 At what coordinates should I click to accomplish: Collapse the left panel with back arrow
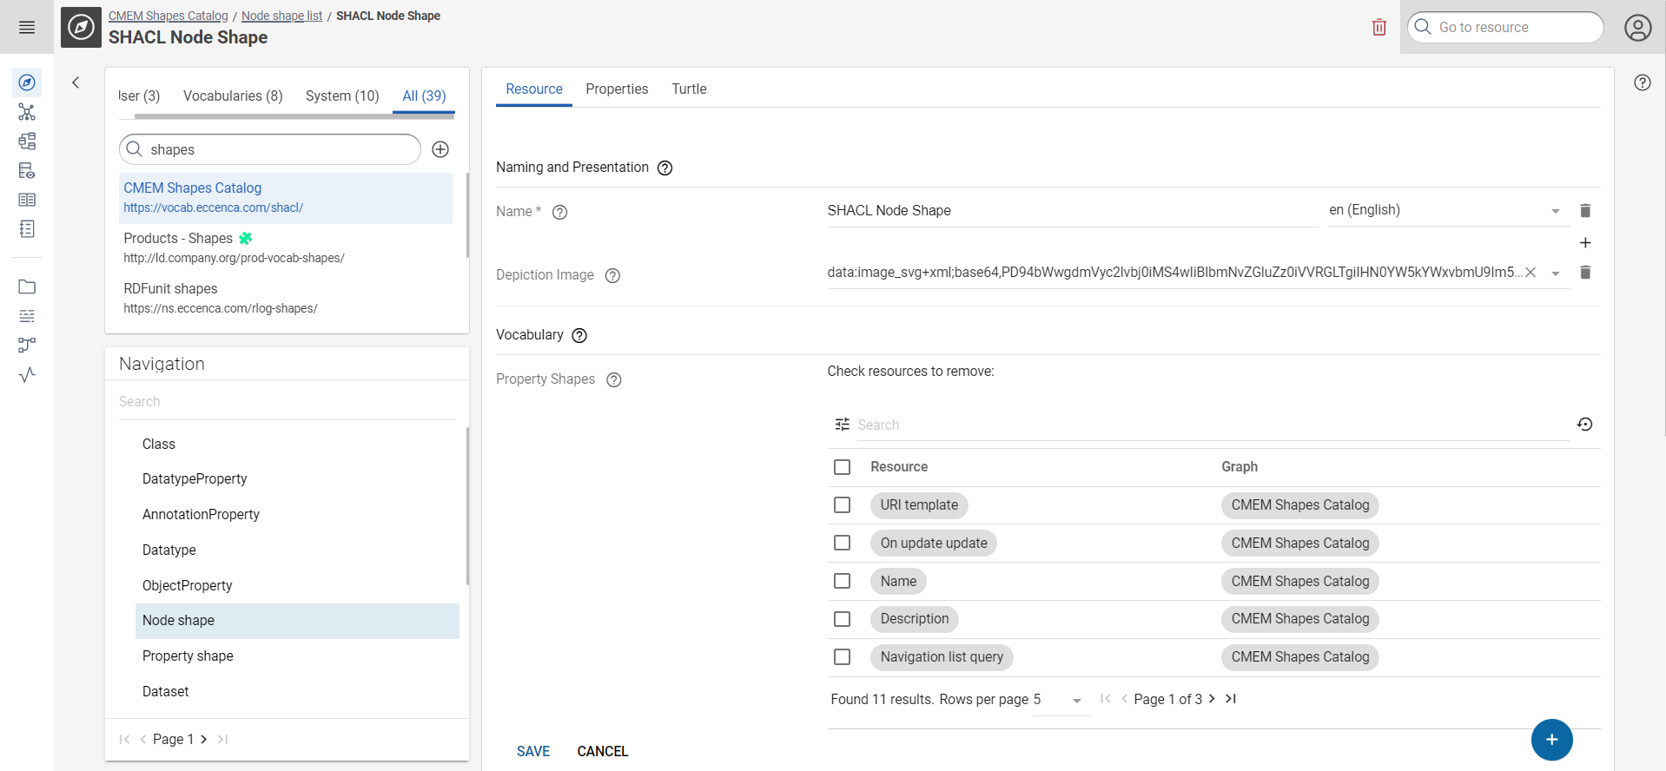(76, 82)
